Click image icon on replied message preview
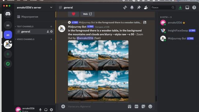199x112 pixels. point(145,22)
